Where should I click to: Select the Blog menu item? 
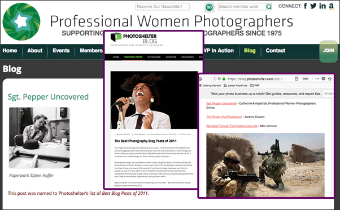coord(250,51)
